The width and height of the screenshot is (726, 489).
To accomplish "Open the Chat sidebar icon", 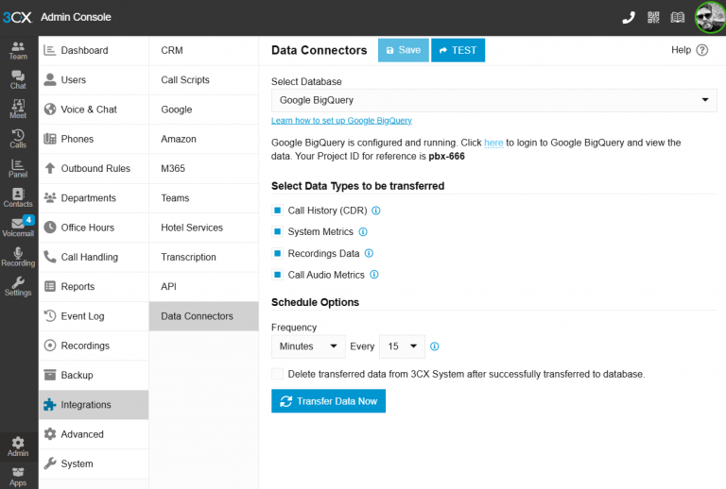I will pyautogui.click(x=18, y=80).
